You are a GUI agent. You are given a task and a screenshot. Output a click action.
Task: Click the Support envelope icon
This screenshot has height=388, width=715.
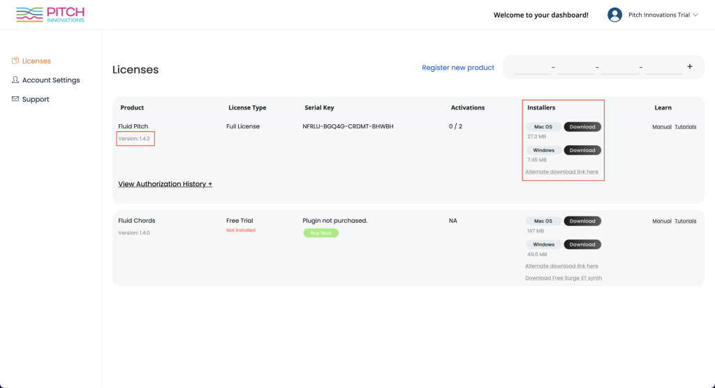tap(15, 99)
